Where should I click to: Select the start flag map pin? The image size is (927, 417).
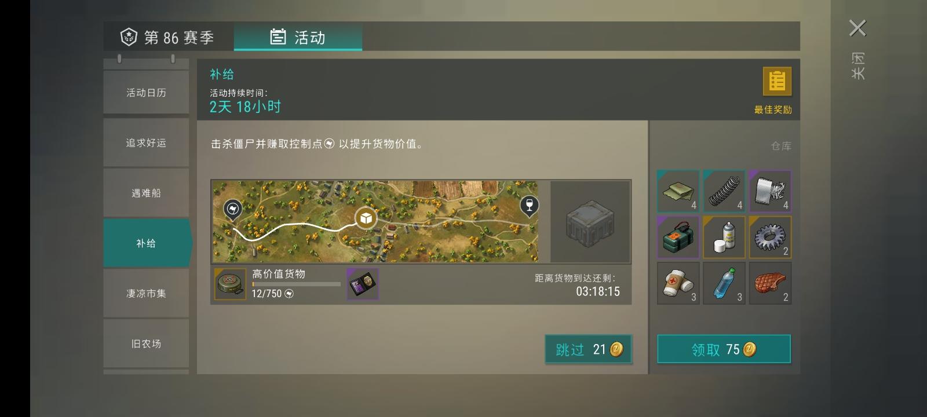(232, 210)
